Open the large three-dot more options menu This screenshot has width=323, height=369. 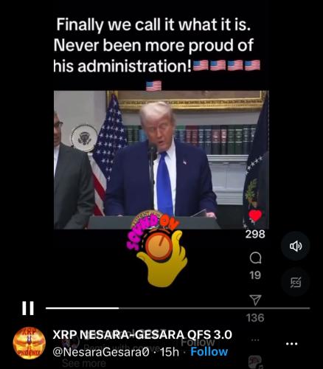(x=292, y=343)
